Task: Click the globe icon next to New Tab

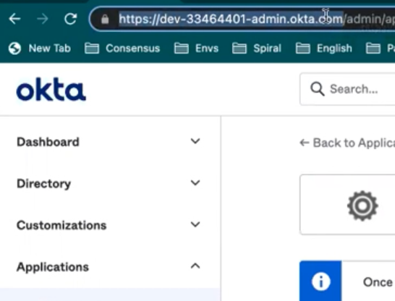Action: (14, 48)
